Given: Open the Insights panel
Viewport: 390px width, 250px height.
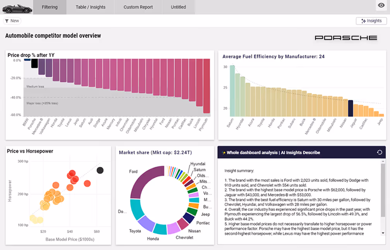Looking at the screenshot, I should click(x=371, y=21).
